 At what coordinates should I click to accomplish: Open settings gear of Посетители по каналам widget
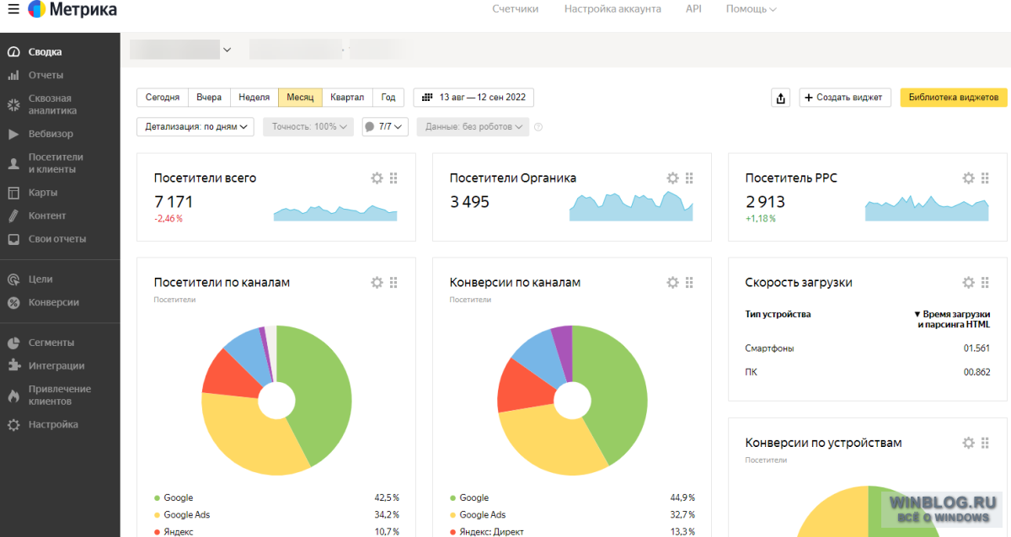point(377,283)
